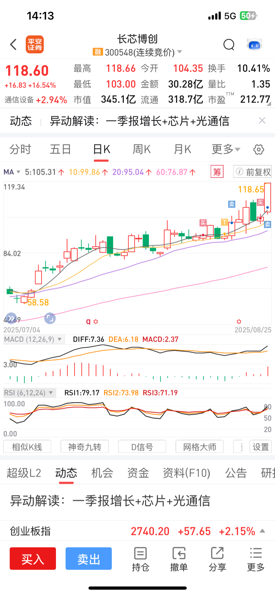Screen dimensions: 275x595
Task: Open the robot assistant icon
Action: click(x=255, y=44)
